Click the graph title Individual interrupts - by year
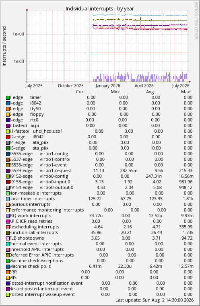 100,8
